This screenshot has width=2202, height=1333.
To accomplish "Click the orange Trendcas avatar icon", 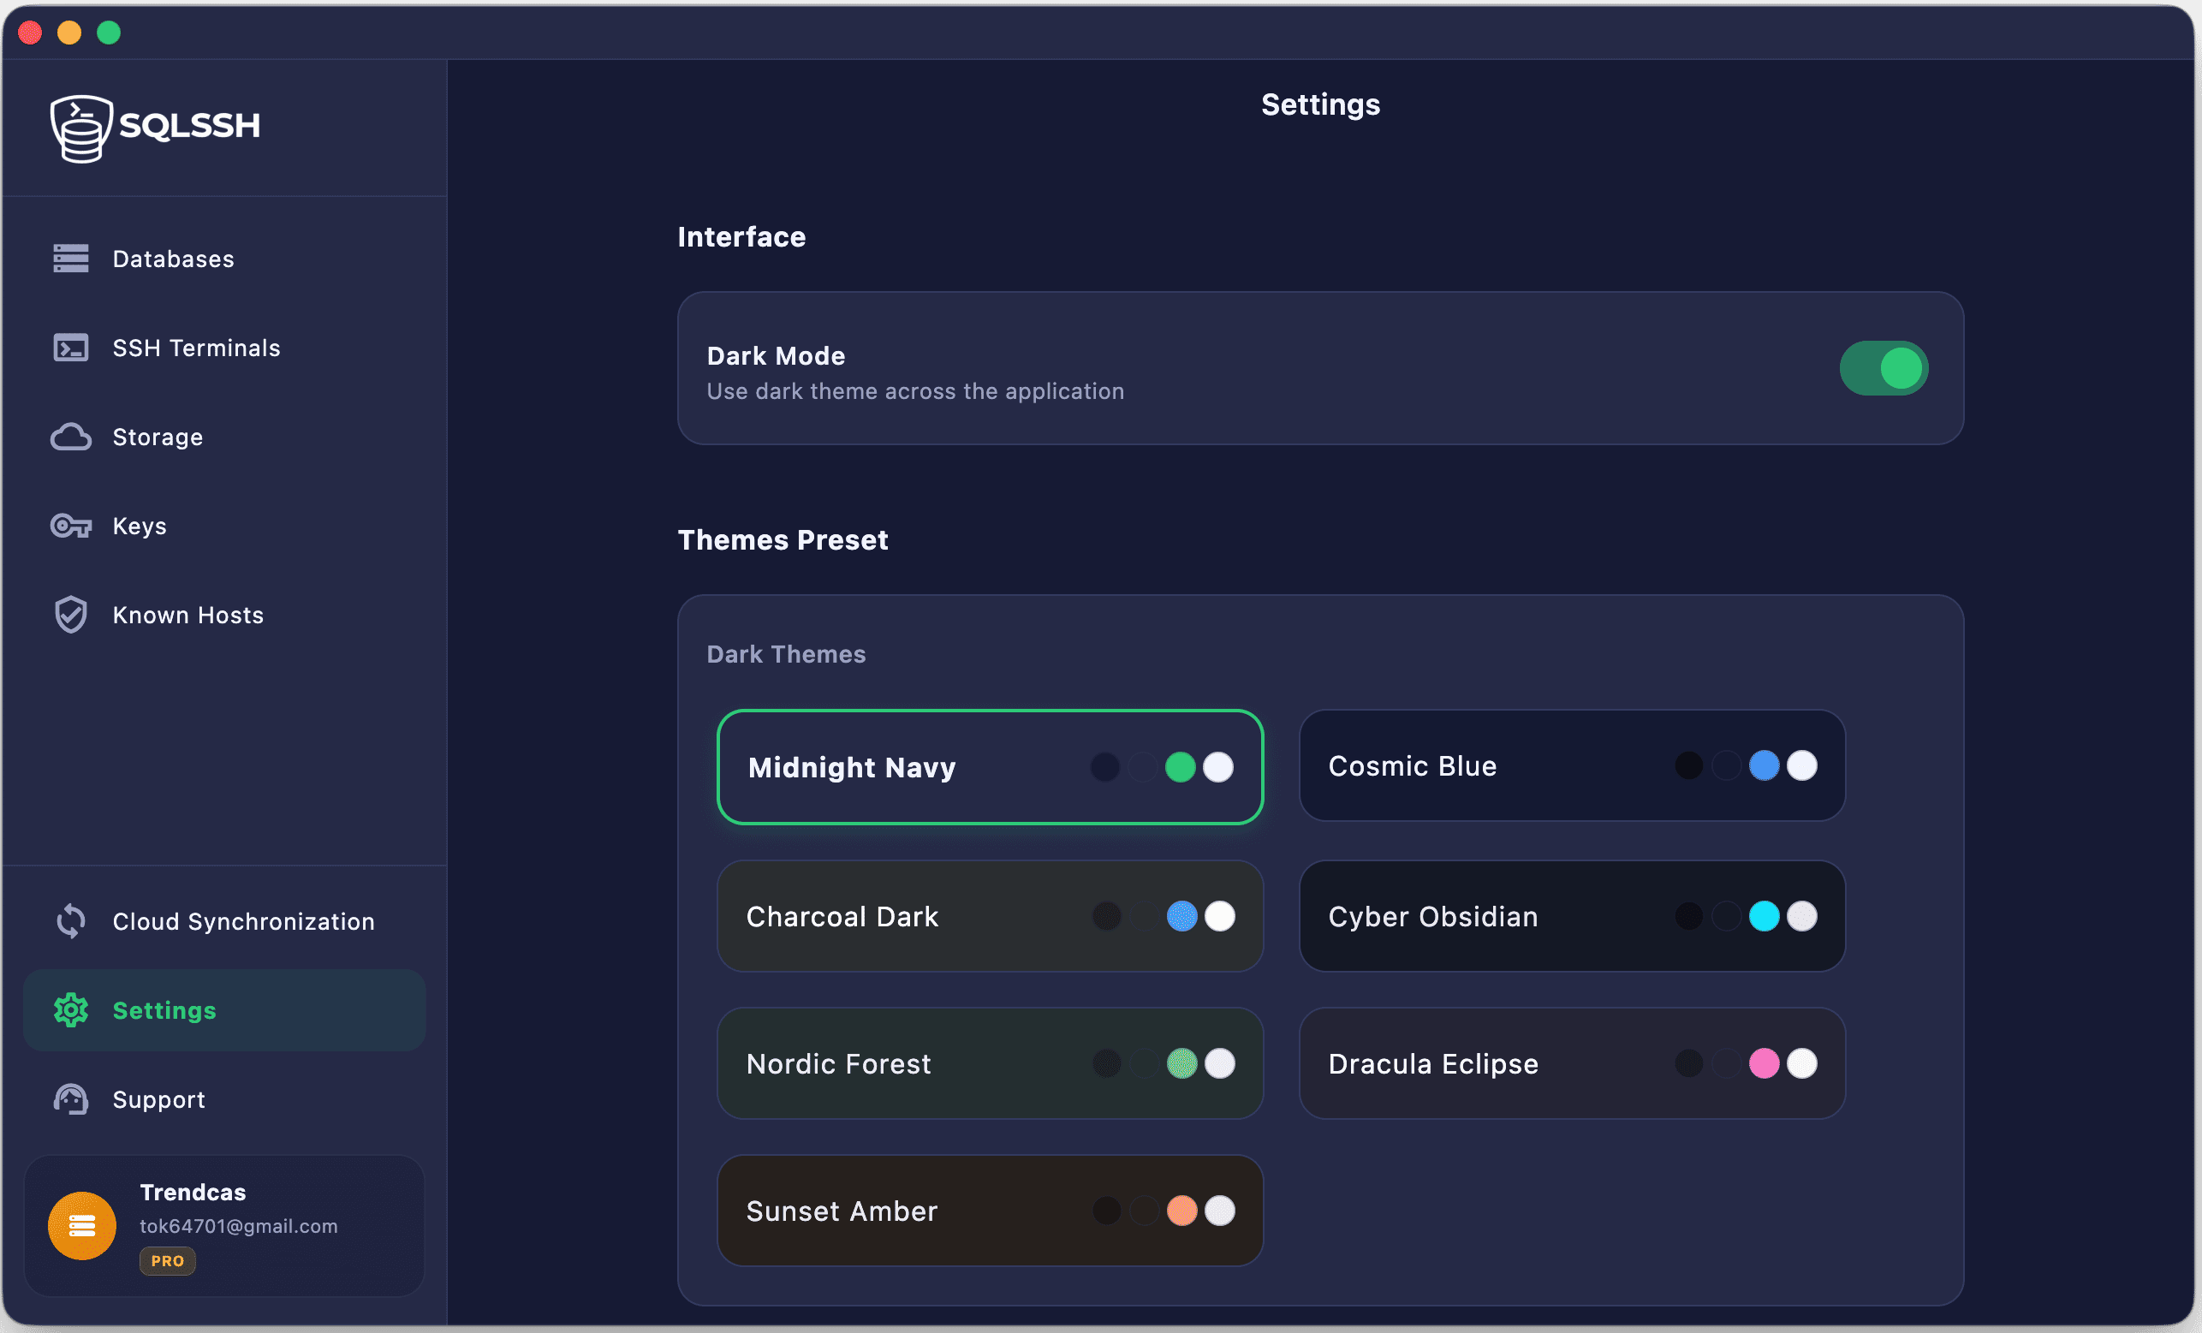I will [x=82, y=1225].
